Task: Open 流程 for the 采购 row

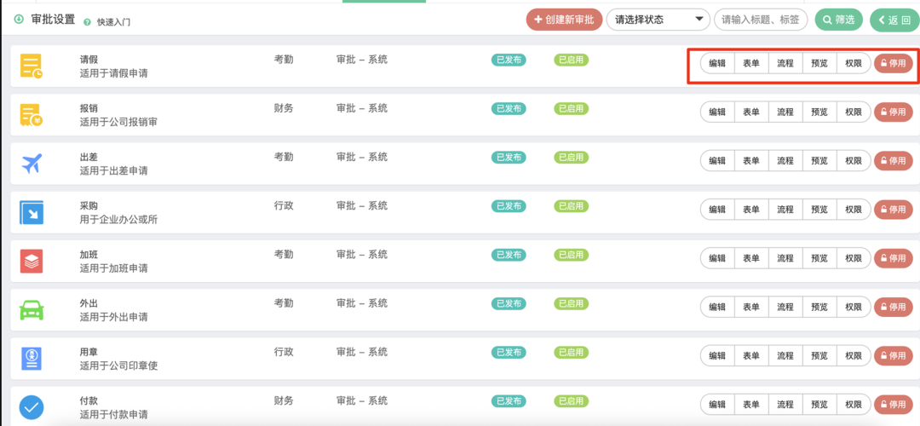Action: pyautogui.click(x=785, y=210)
